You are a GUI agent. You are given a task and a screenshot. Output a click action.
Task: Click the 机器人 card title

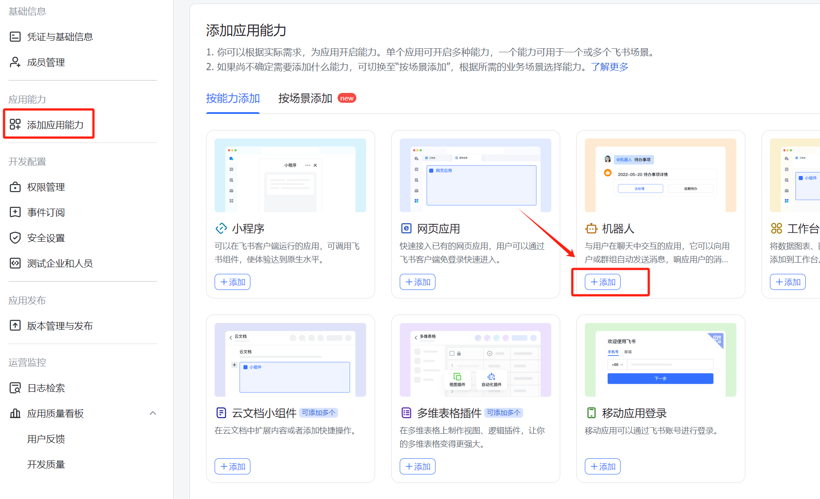[x=618, y=229]
